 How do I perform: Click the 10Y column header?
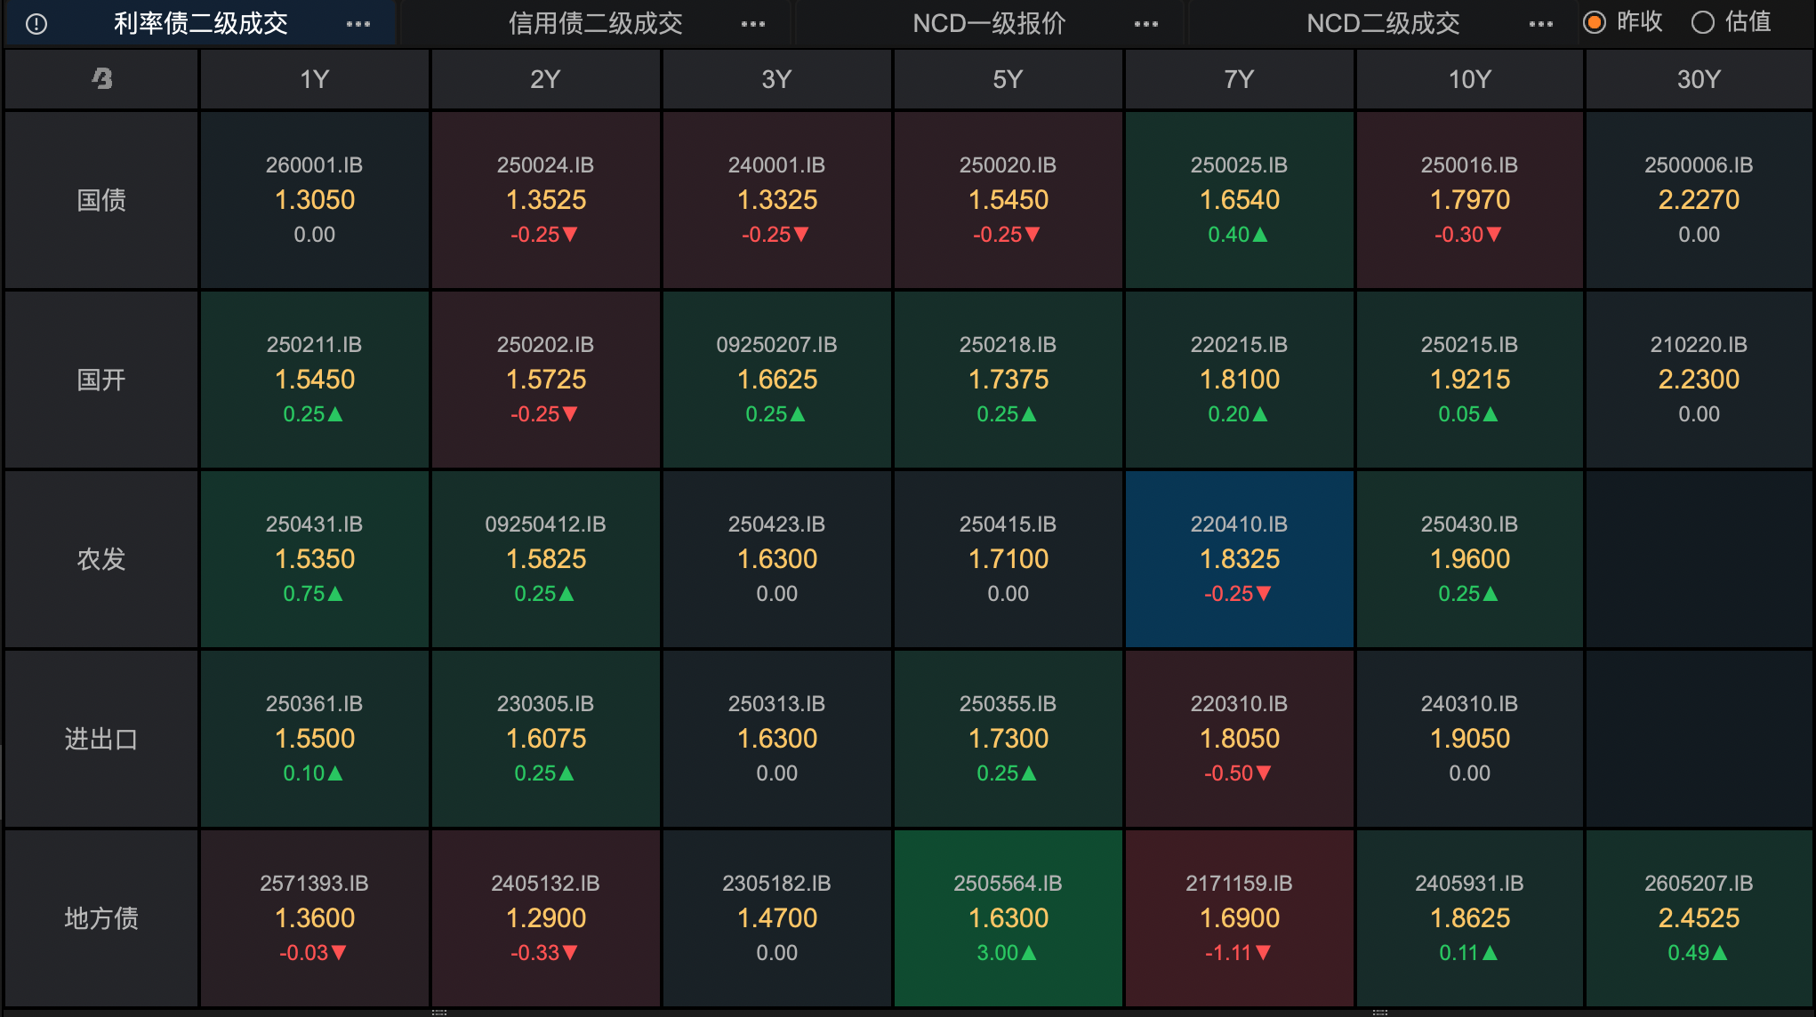(x=1469, y=79)
